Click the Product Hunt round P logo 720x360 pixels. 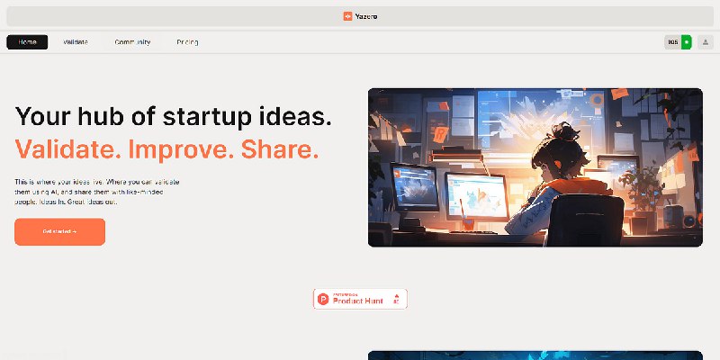tap(323, 300)
